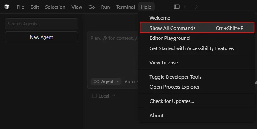Expand the Local environment dropdown
Viewport: 257px width, 129px height.
click(x=103, y=96)
